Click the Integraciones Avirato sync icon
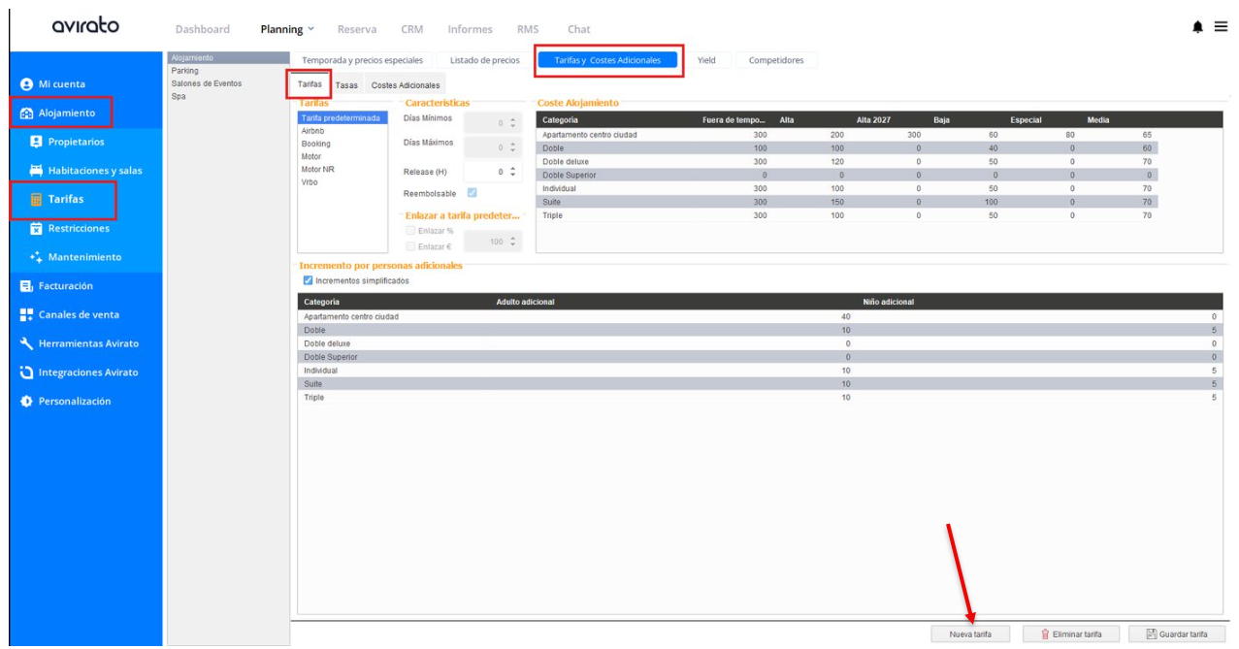 click(26, 373)
